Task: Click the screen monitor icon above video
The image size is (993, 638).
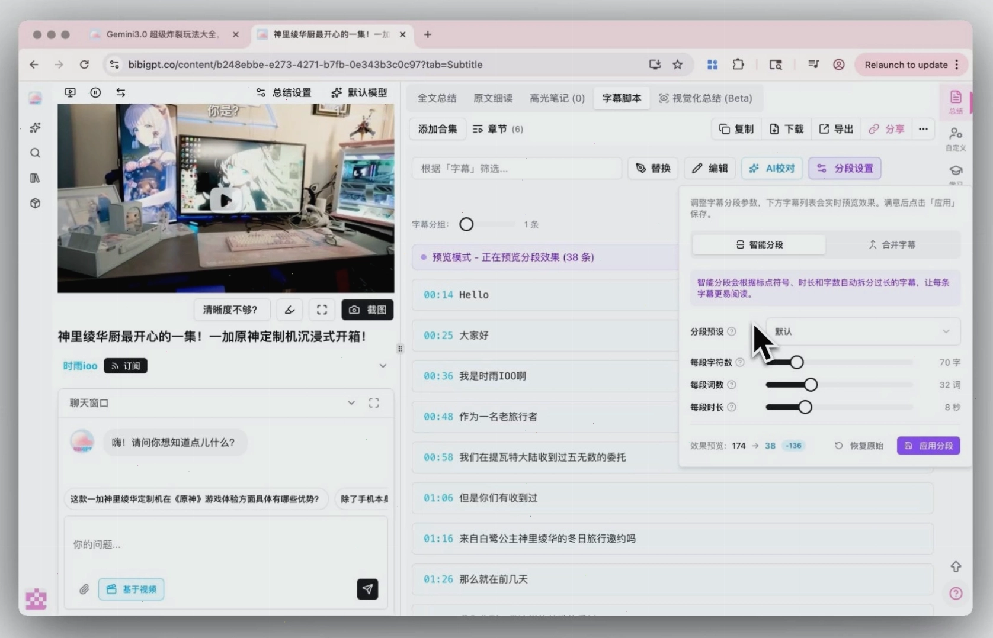Action: click(70, 92)
